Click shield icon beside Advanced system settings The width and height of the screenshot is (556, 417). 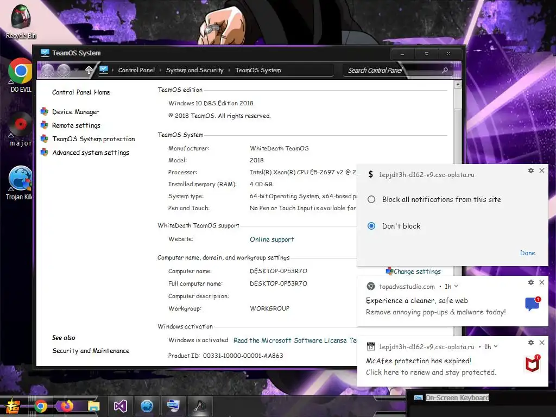point(45,153)
